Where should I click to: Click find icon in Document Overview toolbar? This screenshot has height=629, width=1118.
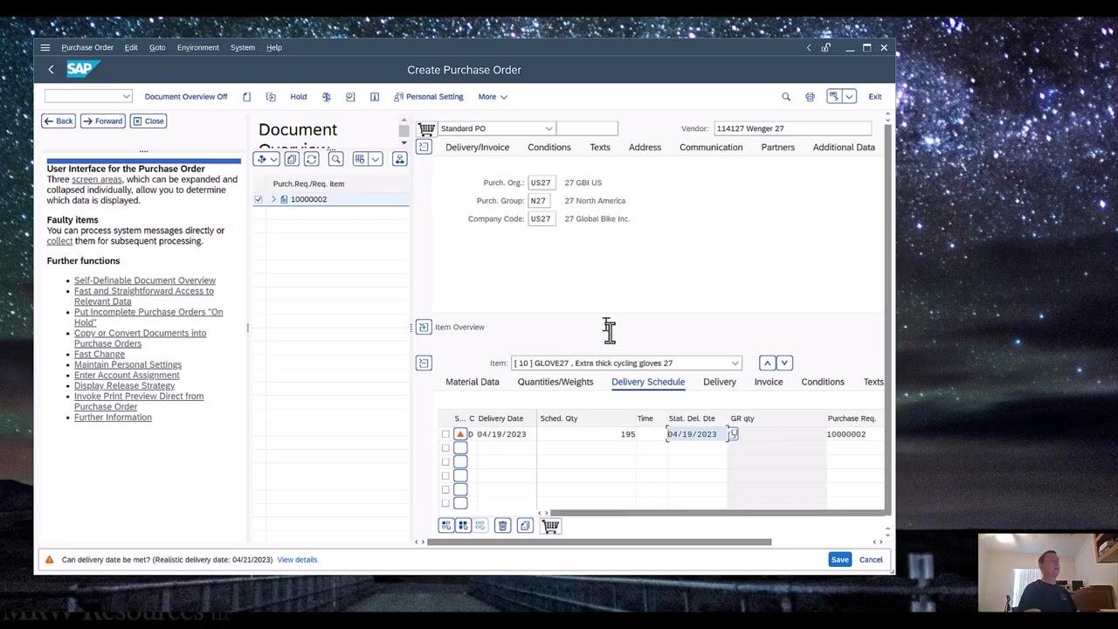335,159
